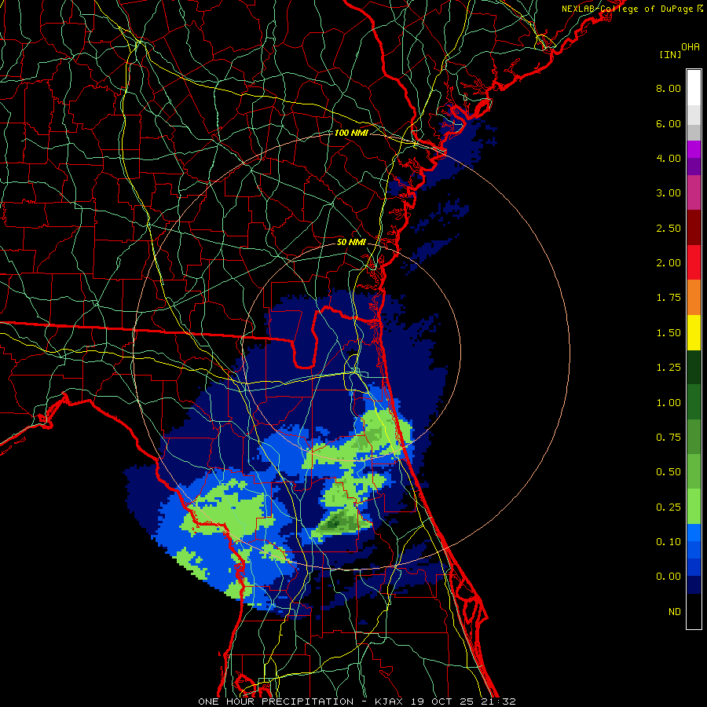Click the pink 3.00 legend color block
Image resolution: width=707 pixels, height=707 pixels.
[694, 192]
